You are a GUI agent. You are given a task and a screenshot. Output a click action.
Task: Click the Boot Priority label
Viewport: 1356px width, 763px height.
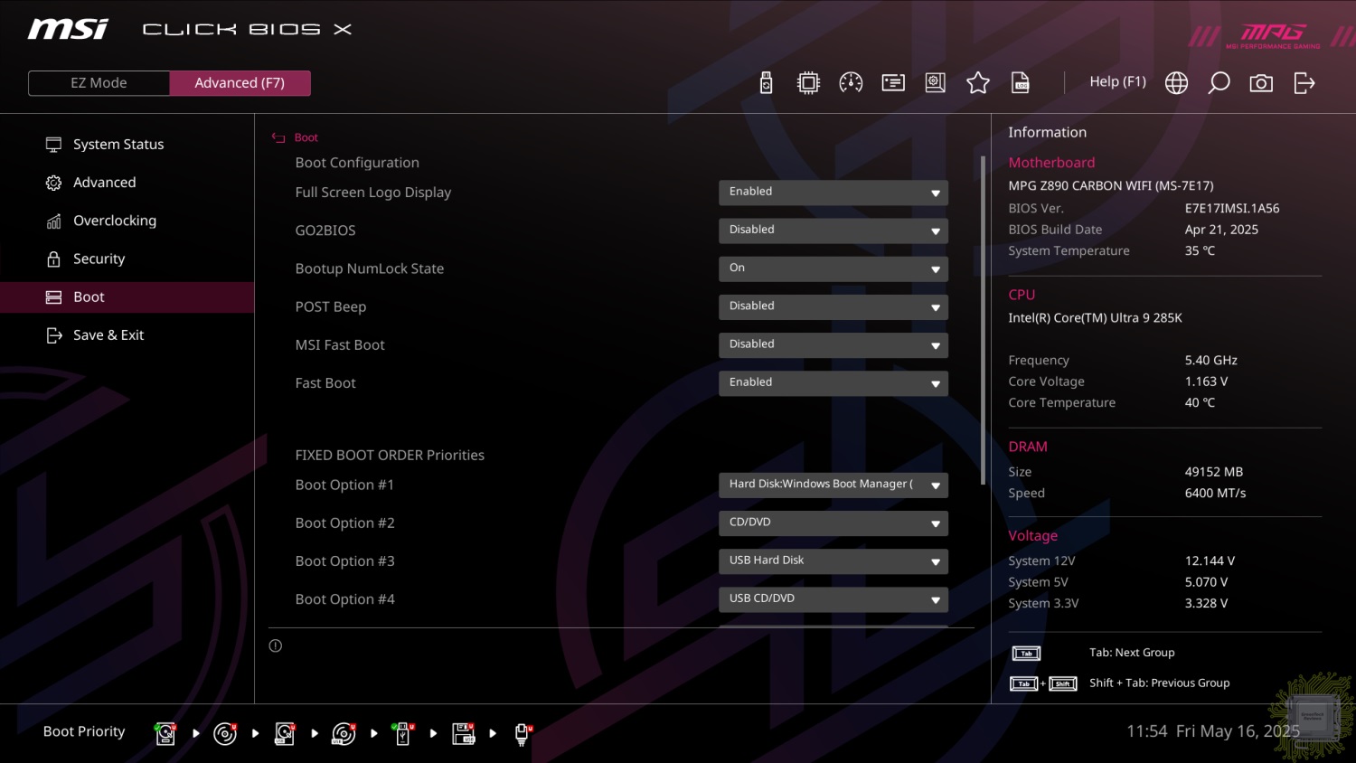[84, 731]
